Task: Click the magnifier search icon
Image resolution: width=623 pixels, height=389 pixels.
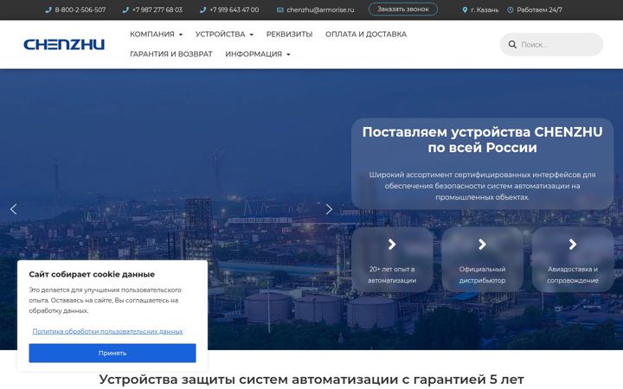Action: point(512,44)
